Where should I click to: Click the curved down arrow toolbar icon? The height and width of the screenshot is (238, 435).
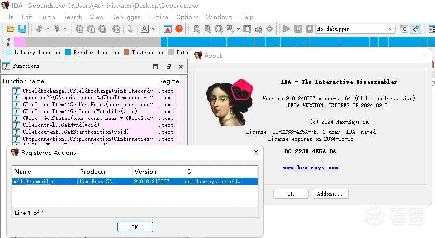130,29
